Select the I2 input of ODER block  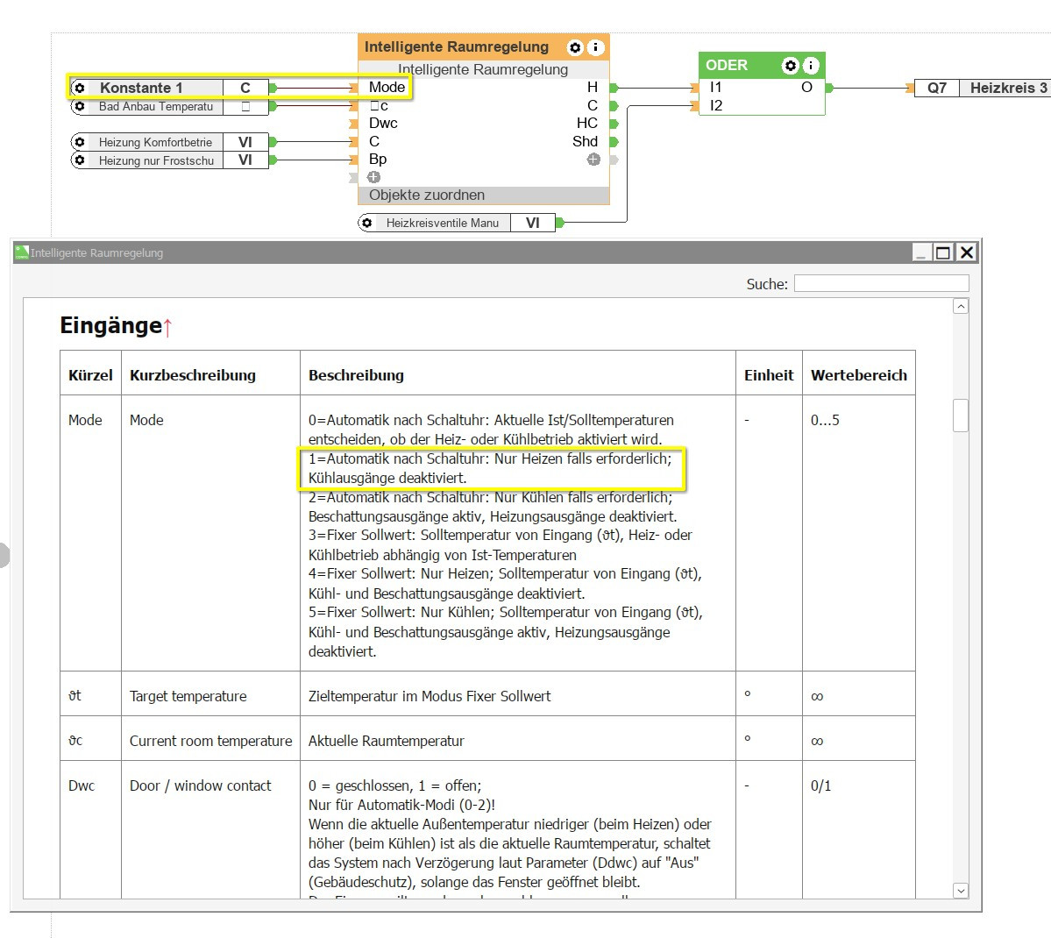coord(716,105)
